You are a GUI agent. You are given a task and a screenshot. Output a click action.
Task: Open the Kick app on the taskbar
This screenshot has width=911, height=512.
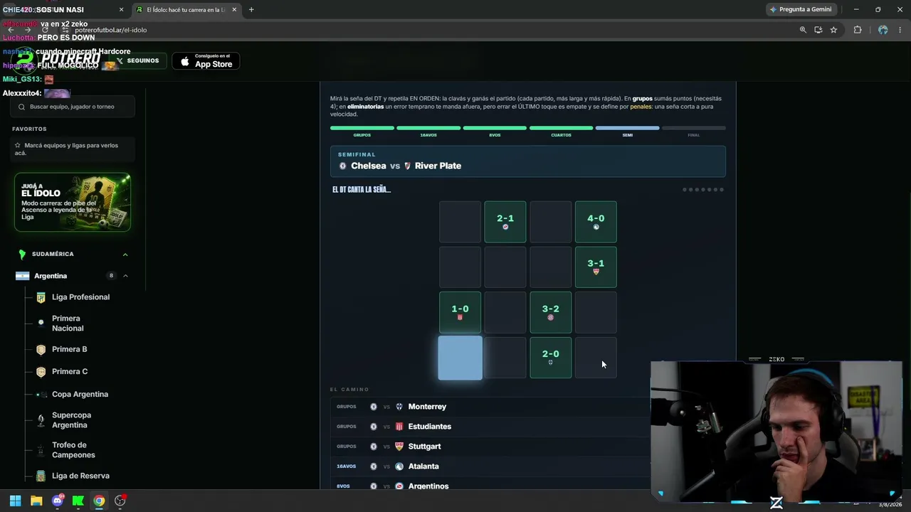pos(78,501)
